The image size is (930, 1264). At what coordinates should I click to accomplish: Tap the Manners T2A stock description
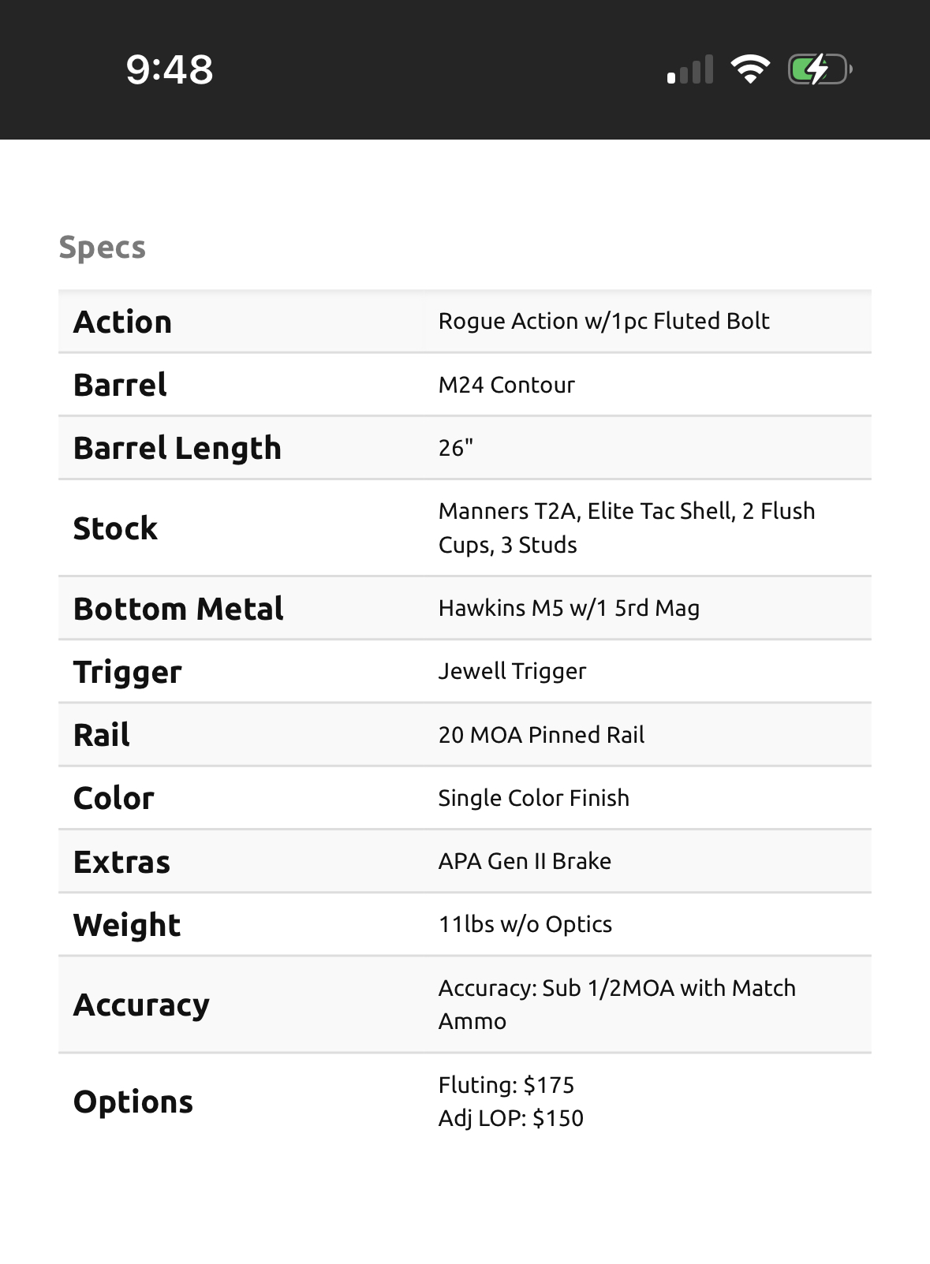coord(626,528)
